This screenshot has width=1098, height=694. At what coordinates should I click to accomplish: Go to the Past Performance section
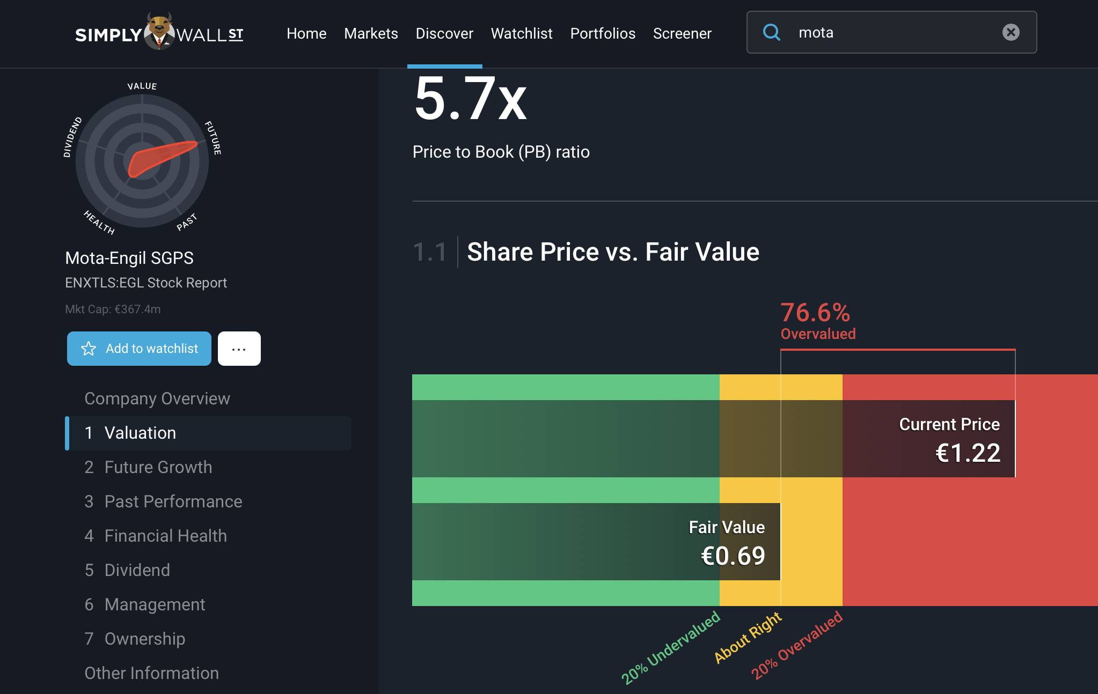tap(173, 501)
